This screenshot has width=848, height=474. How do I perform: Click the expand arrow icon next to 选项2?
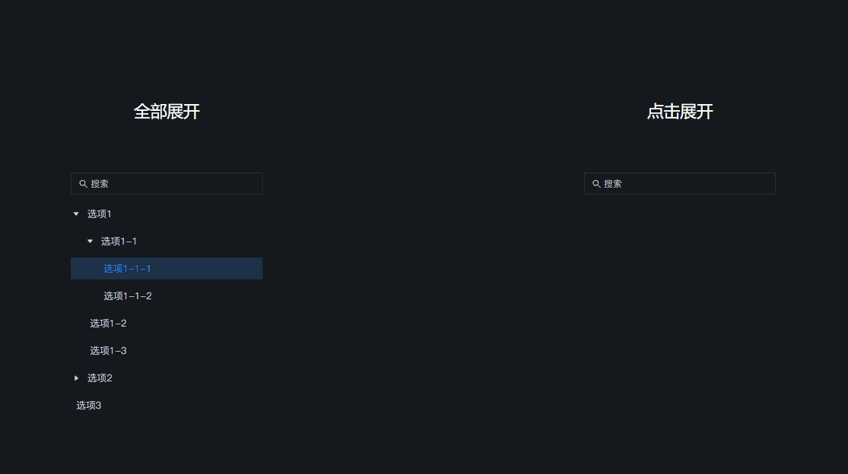77,378
